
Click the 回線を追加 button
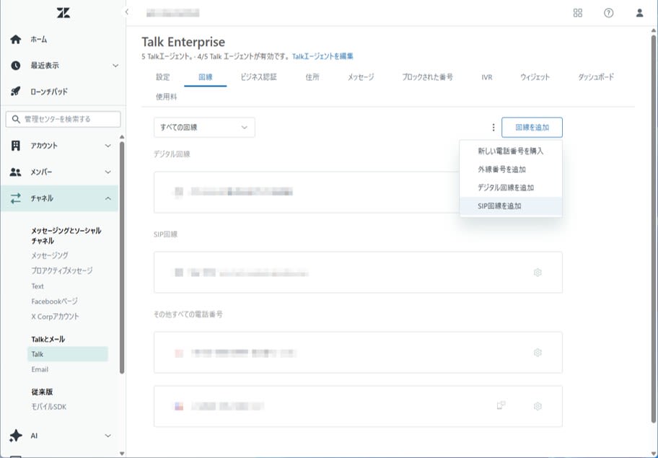point(532,128)
